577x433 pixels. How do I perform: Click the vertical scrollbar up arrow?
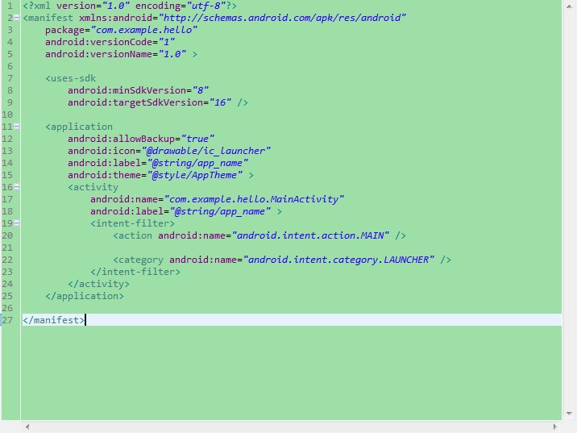tap(569, 6)
